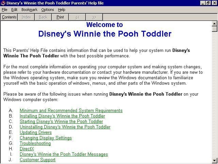218x164 pixels.
Task: Open Starting Disney's Winnie the Pooh Toddler link
Action: pyautogui.click(x=61, y=121)
